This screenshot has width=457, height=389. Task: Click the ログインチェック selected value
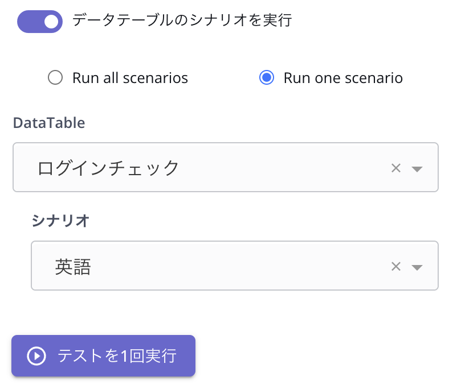pyautogui.click(x=108, y=168)
